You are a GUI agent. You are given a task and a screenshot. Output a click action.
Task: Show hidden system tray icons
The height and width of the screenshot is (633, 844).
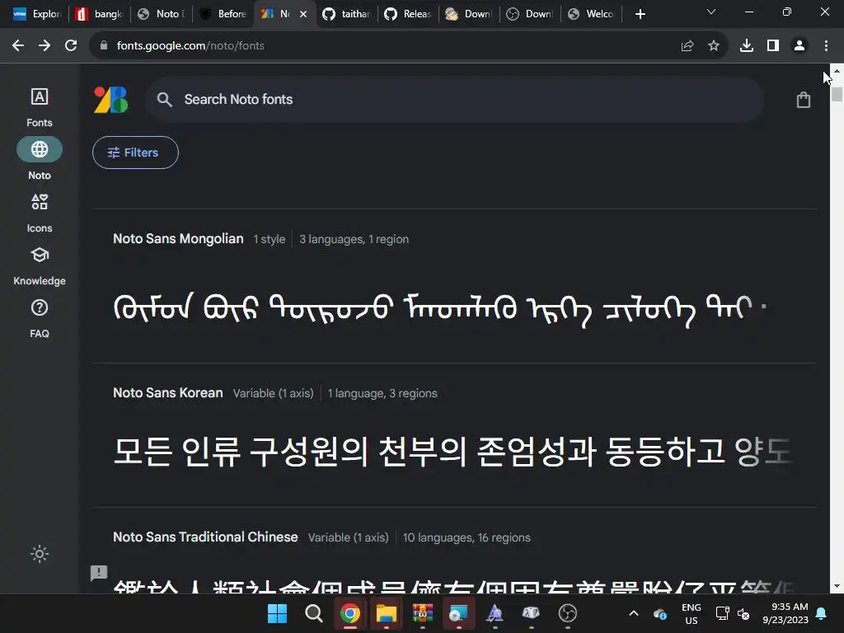(x=634, y=613)
